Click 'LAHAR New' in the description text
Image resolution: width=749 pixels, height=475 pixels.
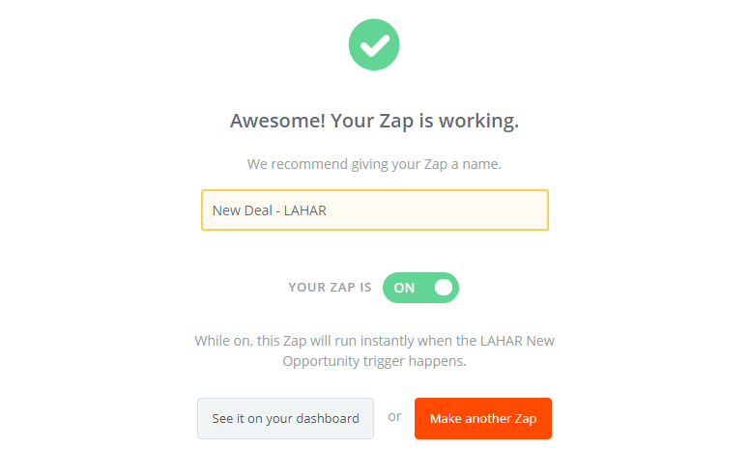[517, 341]
